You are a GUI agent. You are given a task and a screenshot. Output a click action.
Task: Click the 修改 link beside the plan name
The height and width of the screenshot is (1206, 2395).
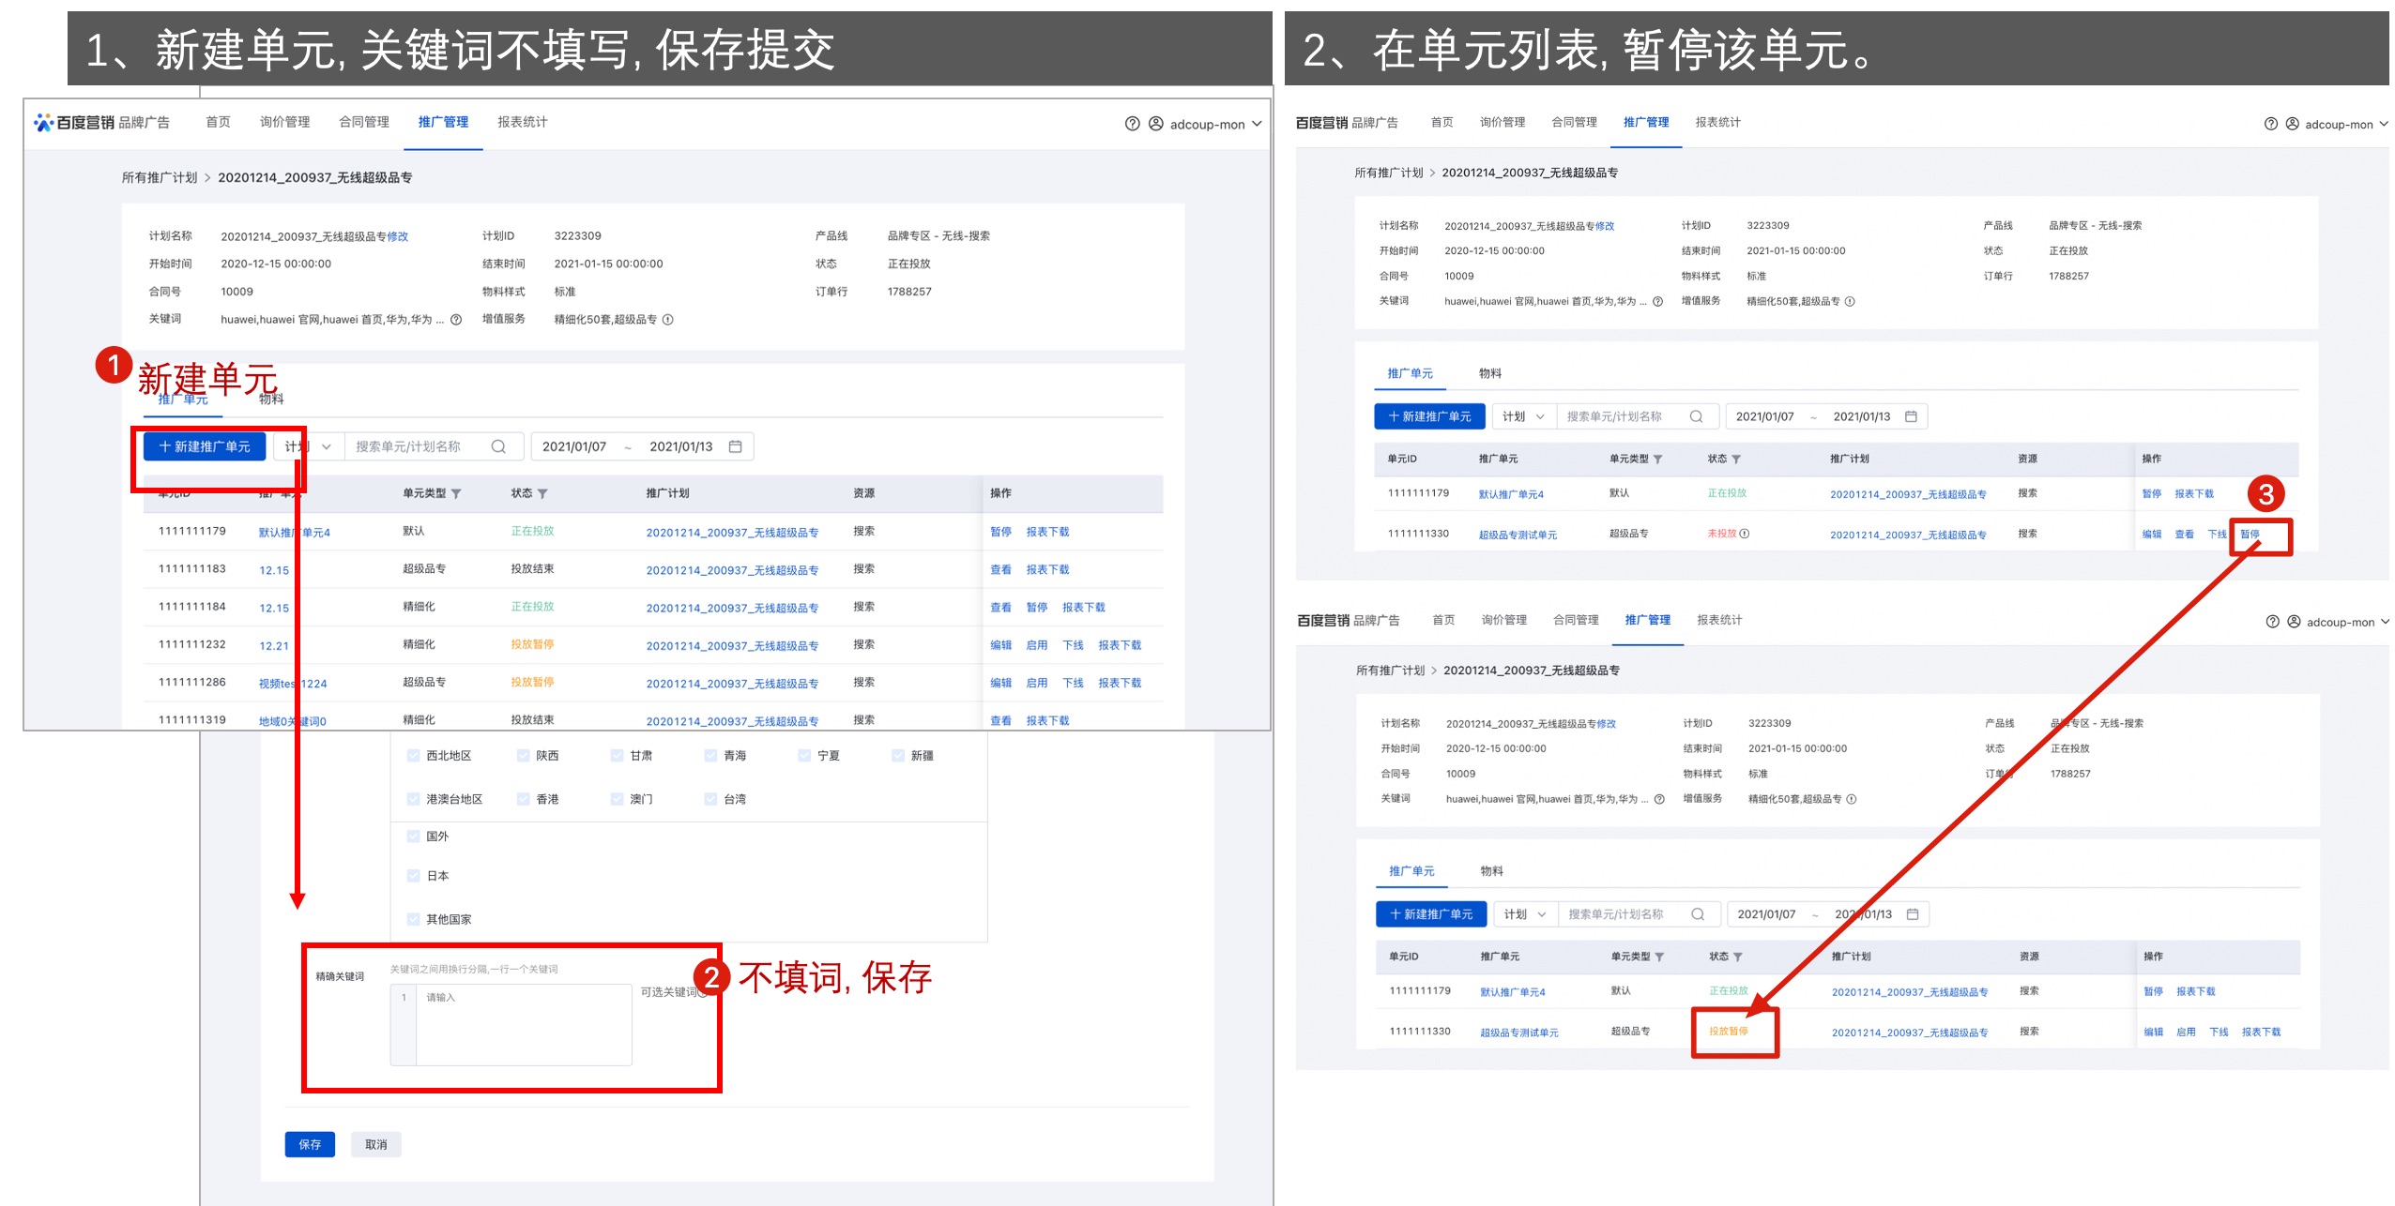(402, 235)
